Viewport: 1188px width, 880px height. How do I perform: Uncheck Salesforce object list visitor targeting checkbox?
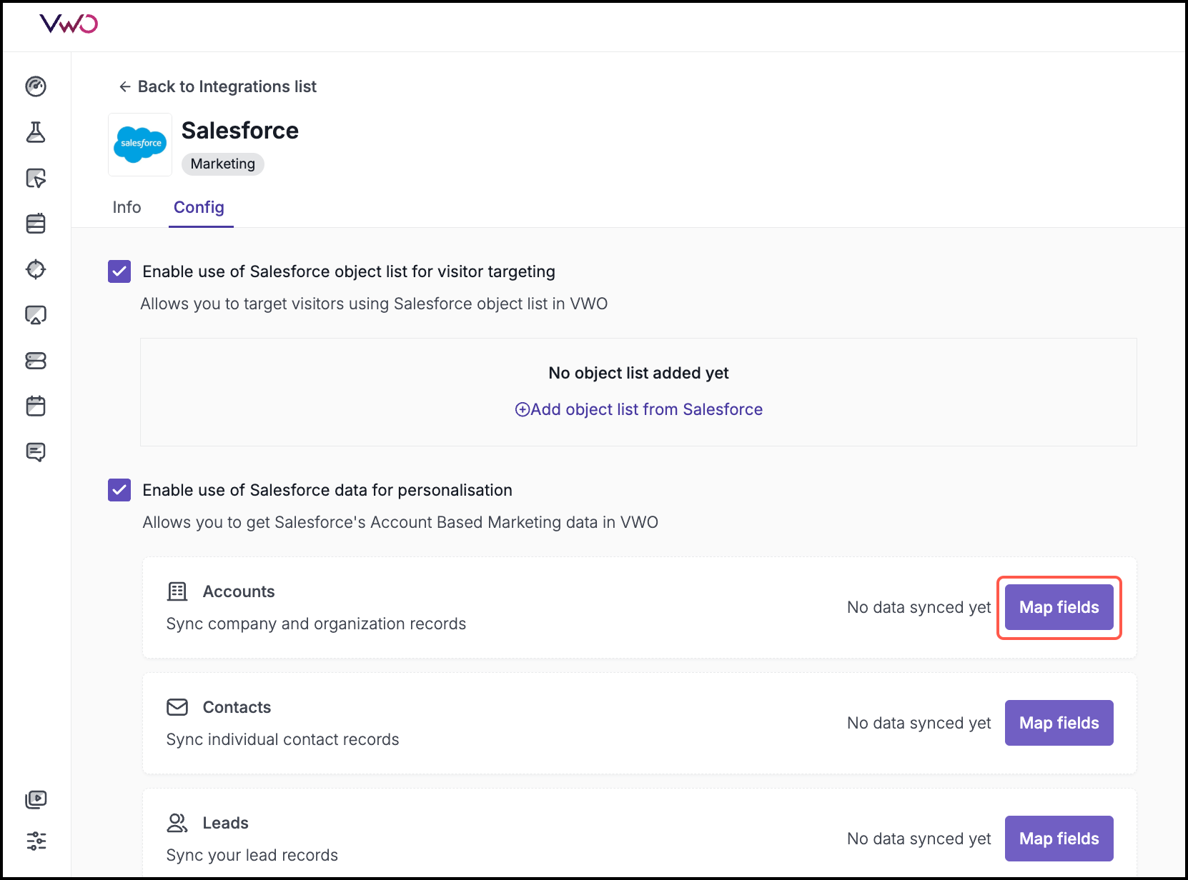[119, 271]
